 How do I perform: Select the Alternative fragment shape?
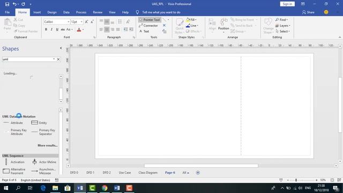(14, 171)
